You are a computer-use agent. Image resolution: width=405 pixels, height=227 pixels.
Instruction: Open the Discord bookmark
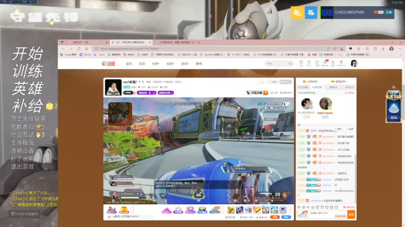pos(86,54)
